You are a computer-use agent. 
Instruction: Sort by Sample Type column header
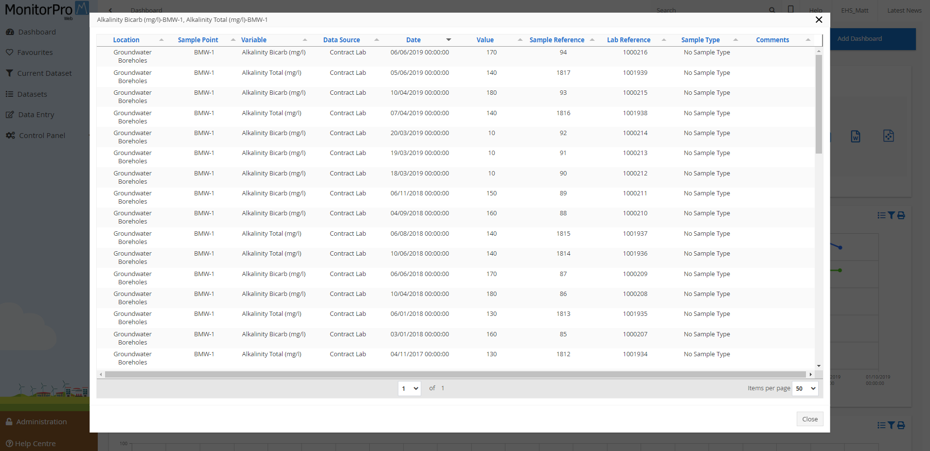(x=700, y=40)
